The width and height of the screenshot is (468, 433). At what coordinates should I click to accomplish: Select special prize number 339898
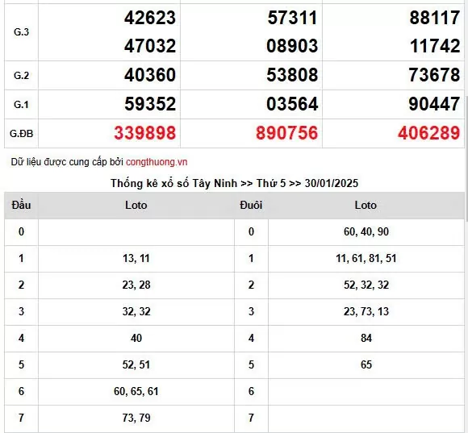[x=144, y=133]
